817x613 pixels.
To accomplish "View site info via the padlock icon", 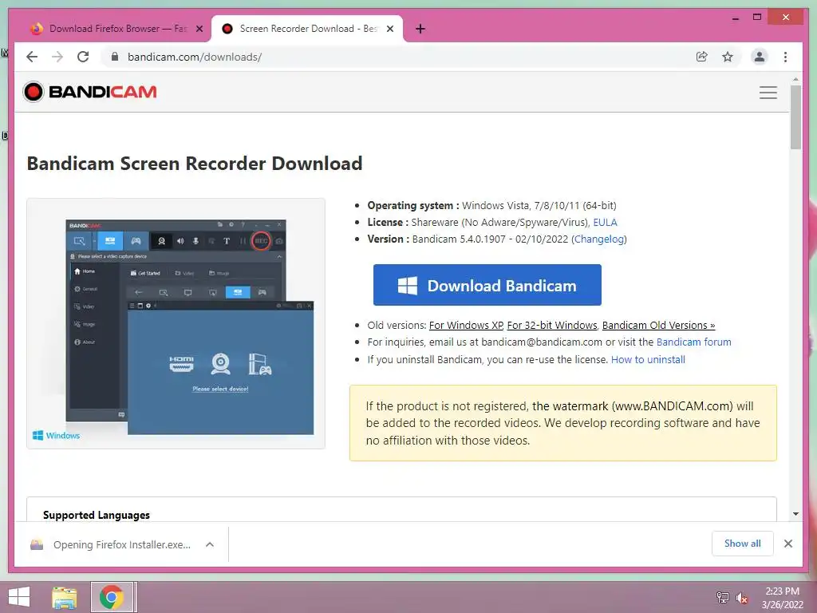I will coord(115,57).
